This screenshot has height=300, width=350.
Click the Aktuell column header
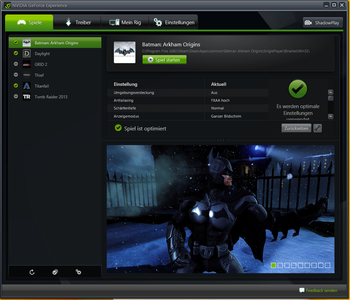[x=219, y=84]
